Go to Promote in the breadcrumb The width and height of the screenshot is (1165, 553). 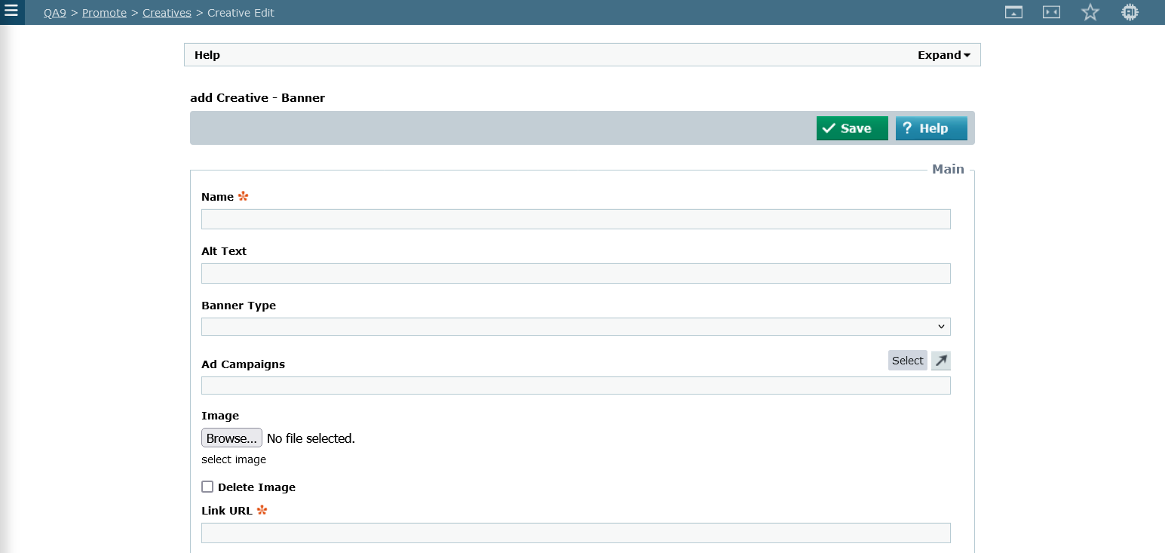[x=104, y=13]
